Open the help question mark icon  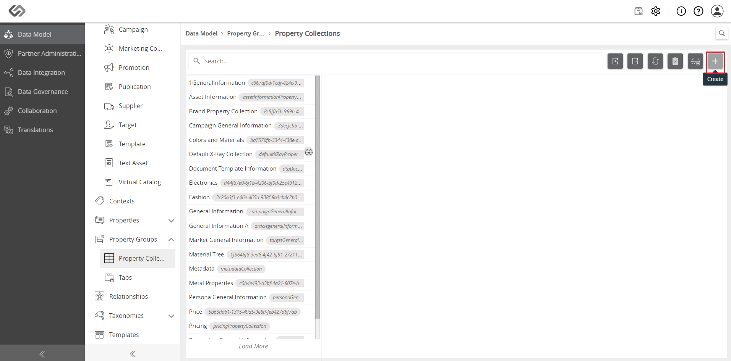(699, 11)
